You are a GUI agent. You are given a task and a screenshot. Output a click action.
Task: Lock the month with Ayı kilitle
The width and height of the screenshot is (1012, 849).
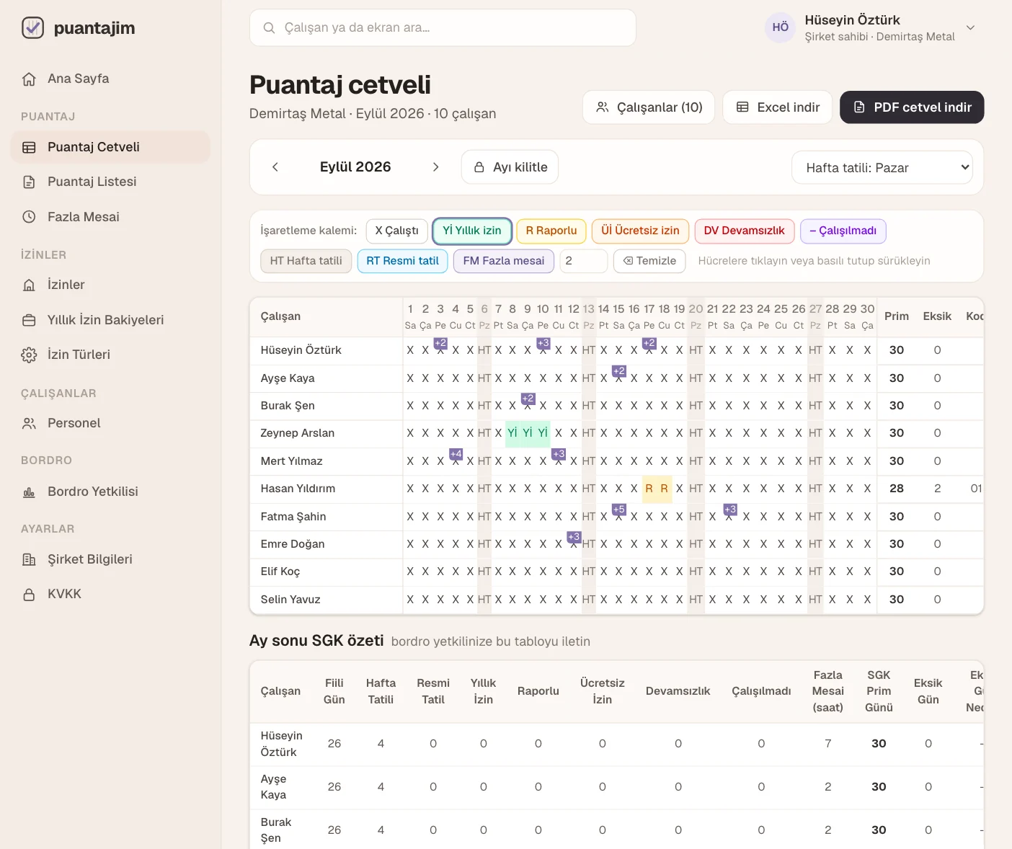[x=510, y=167]
